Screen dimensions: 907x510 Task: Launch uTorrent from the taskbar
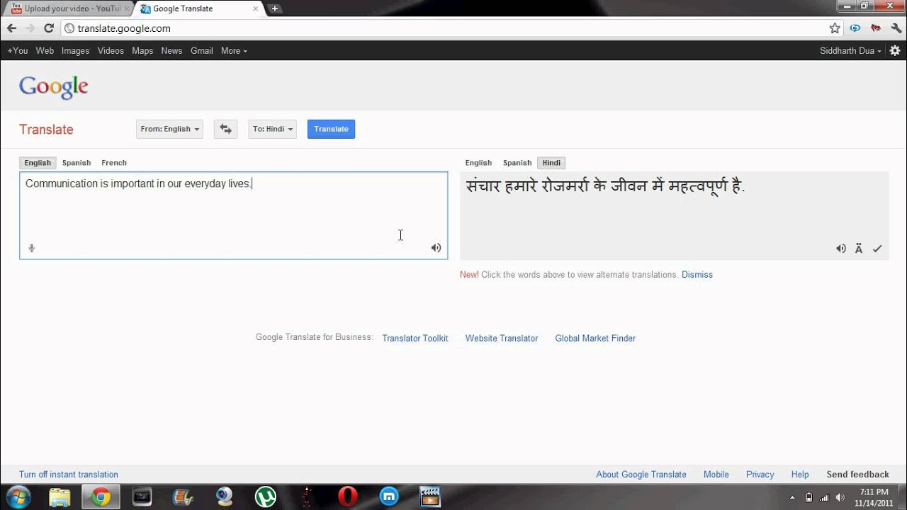[x=266, y=497]
